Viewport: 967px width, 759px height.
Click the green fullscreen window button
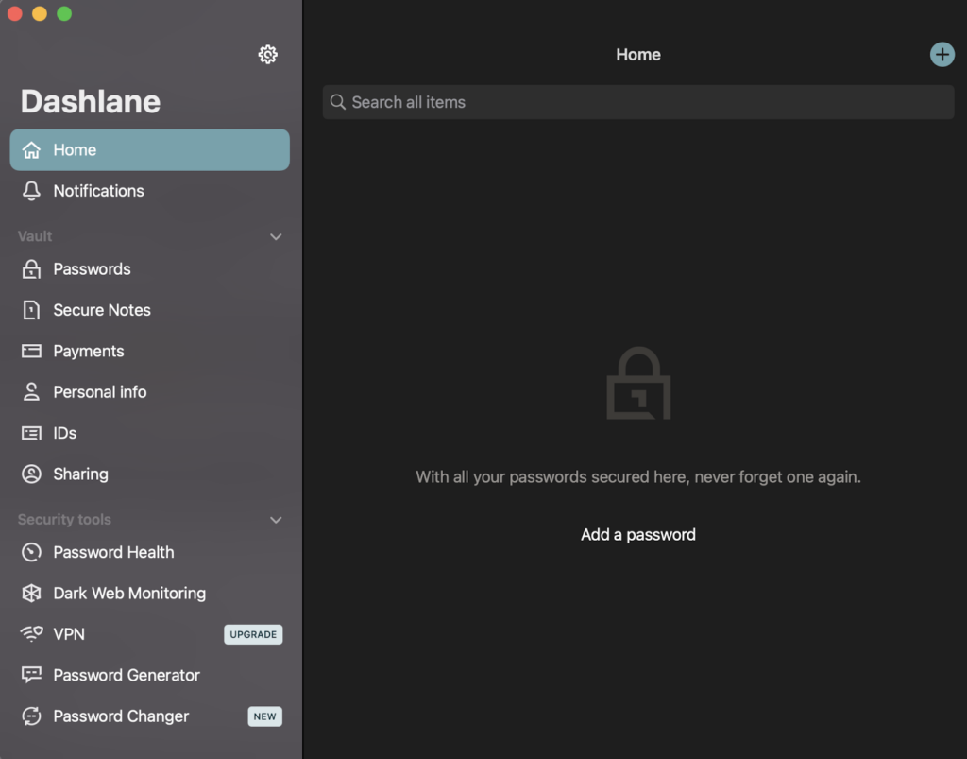pos(64,13)
